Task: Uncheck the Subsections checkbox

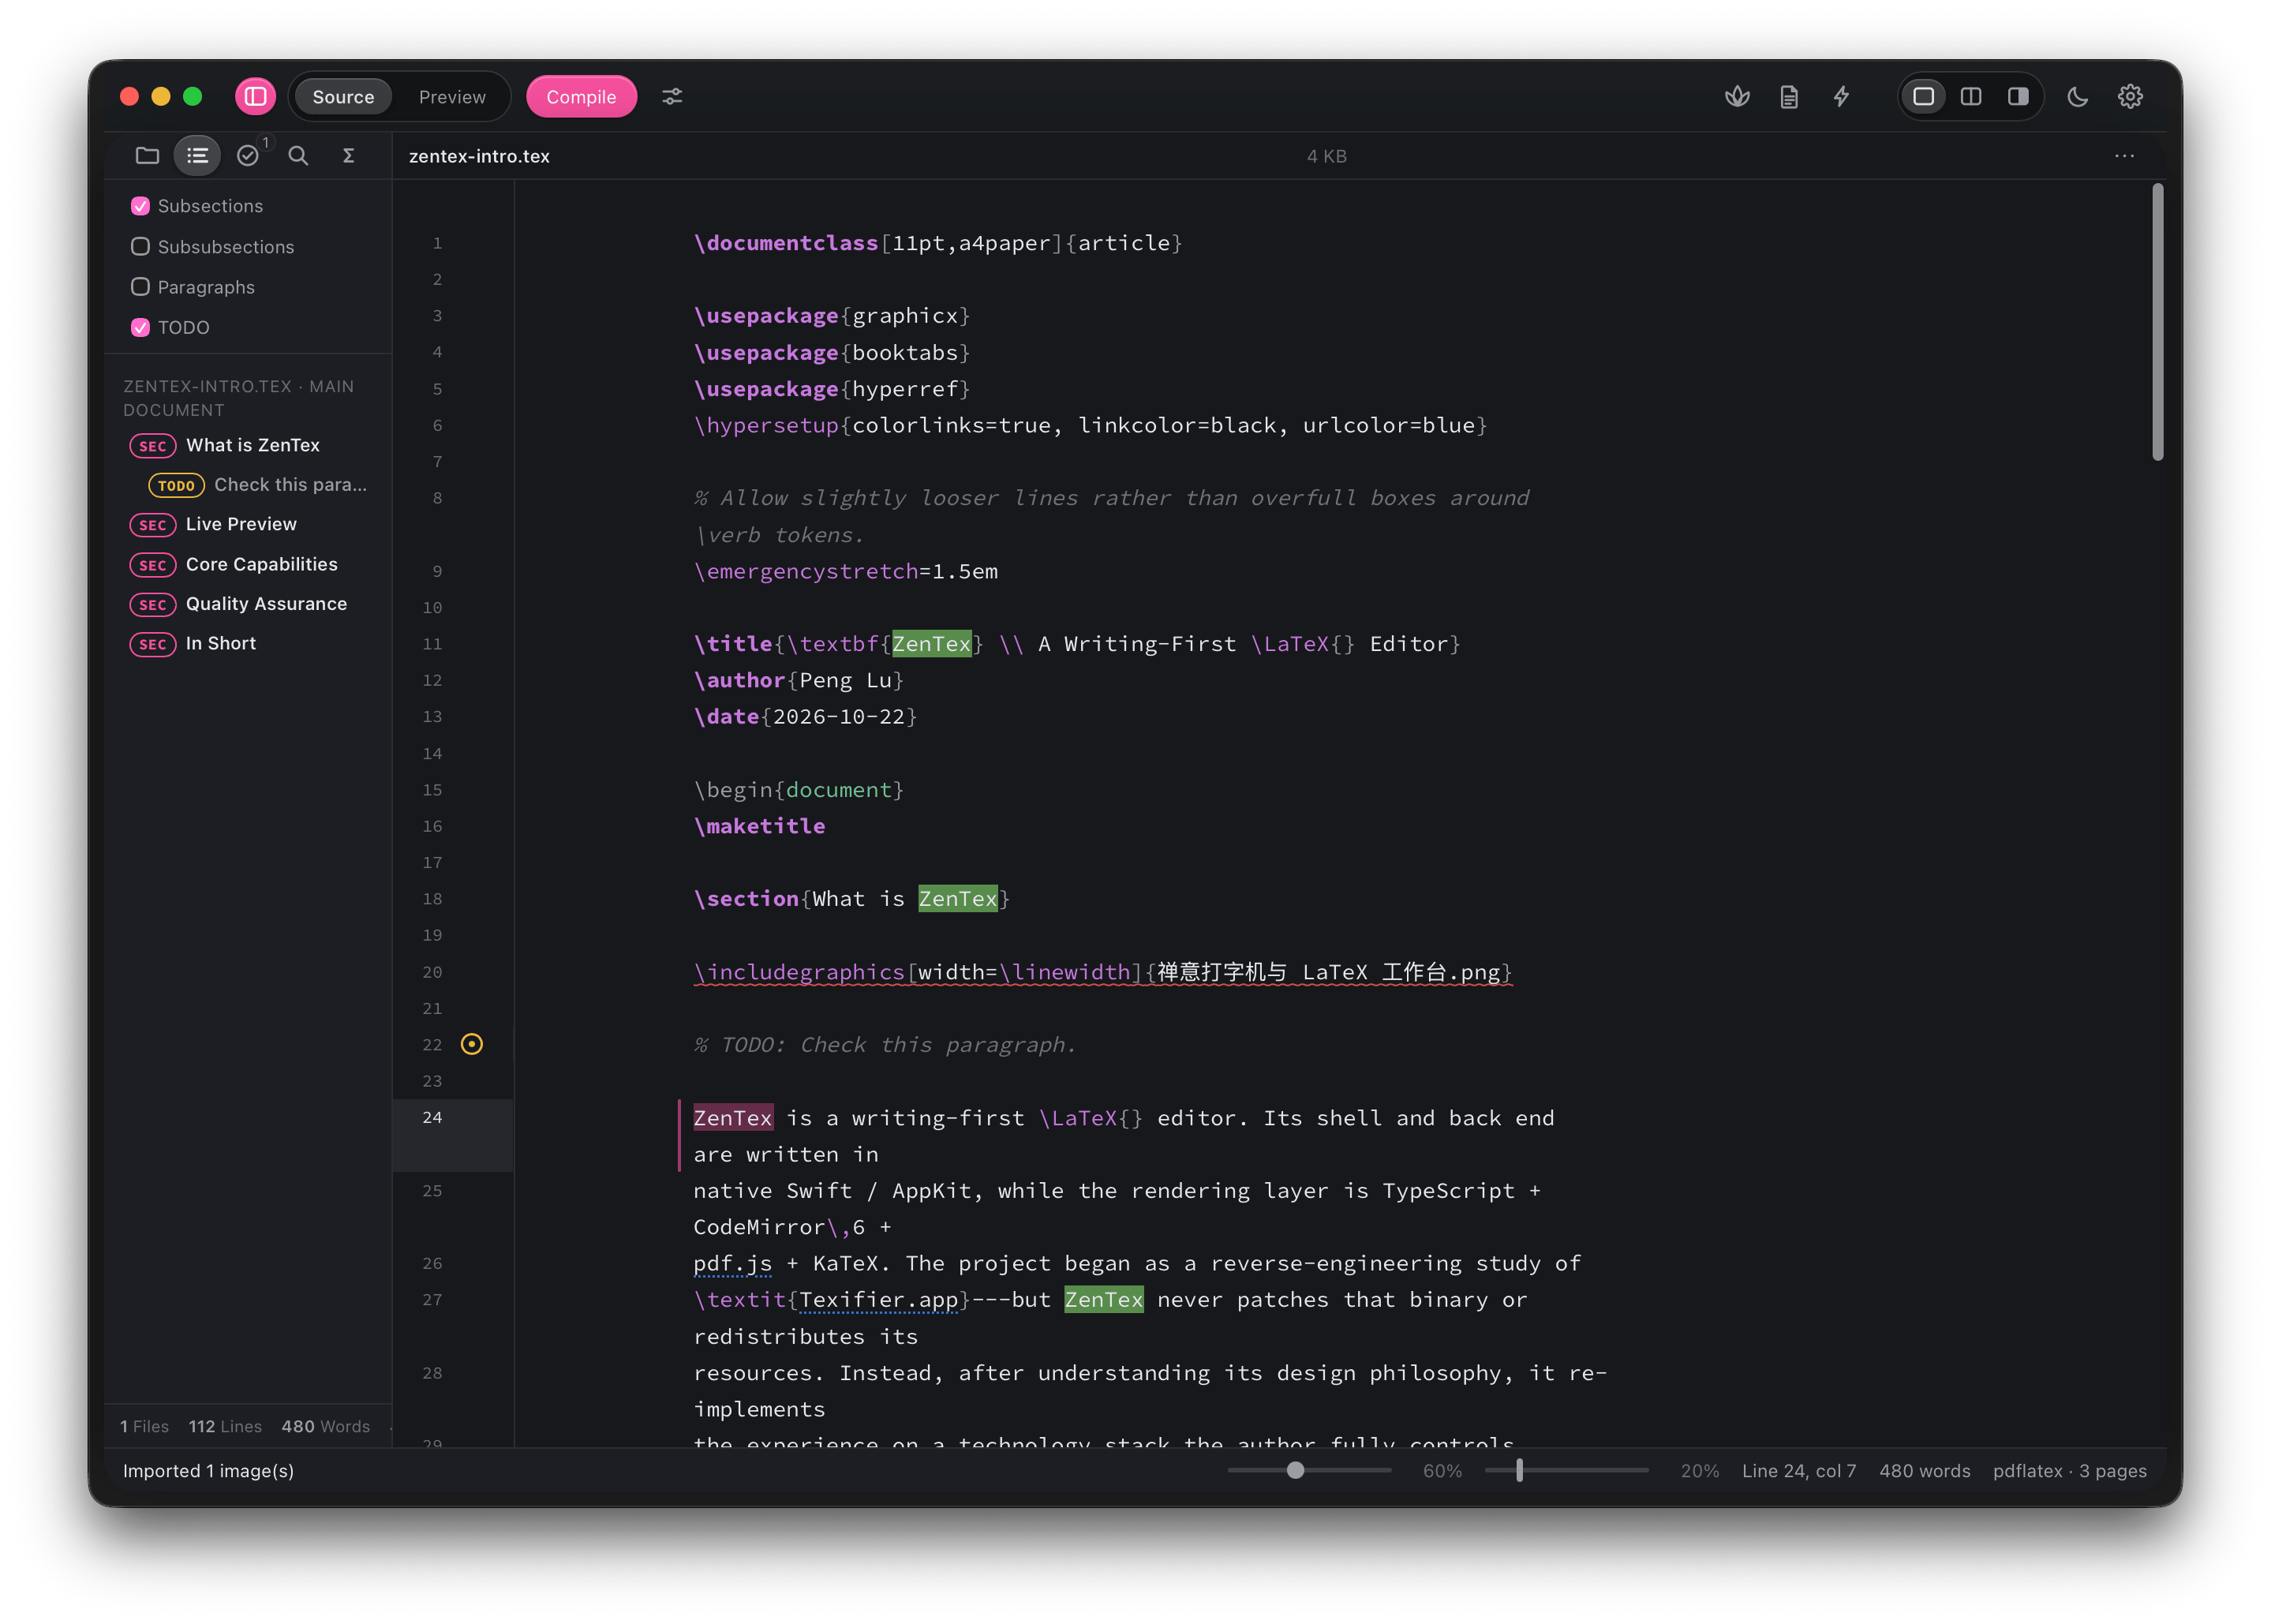Action: coord(140,206)
